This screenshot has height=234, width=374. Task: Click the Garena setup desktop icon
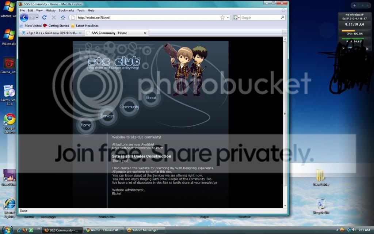[x=9, y=65]
